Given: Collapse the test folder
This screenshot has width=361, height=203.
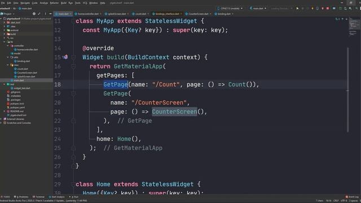Looking at the screenshot, I should tap(5, 84).
